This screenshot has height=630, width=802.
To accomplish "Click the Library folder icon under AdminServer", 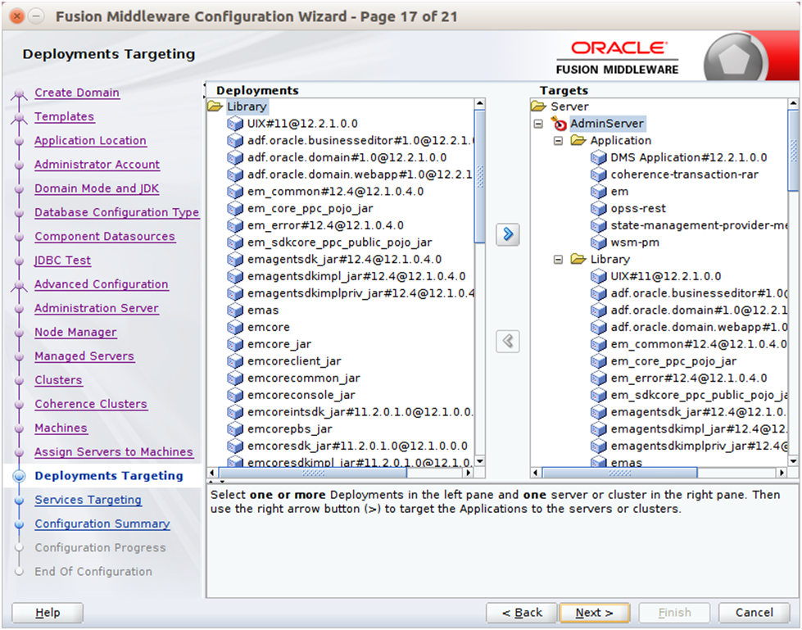I will (x=578, y=259).
